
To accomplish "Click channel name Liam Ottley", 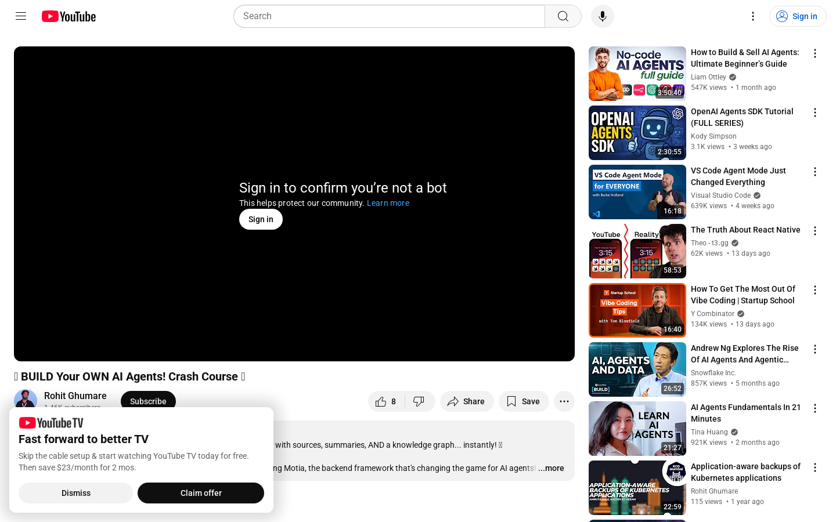I will tap(708, 77).
